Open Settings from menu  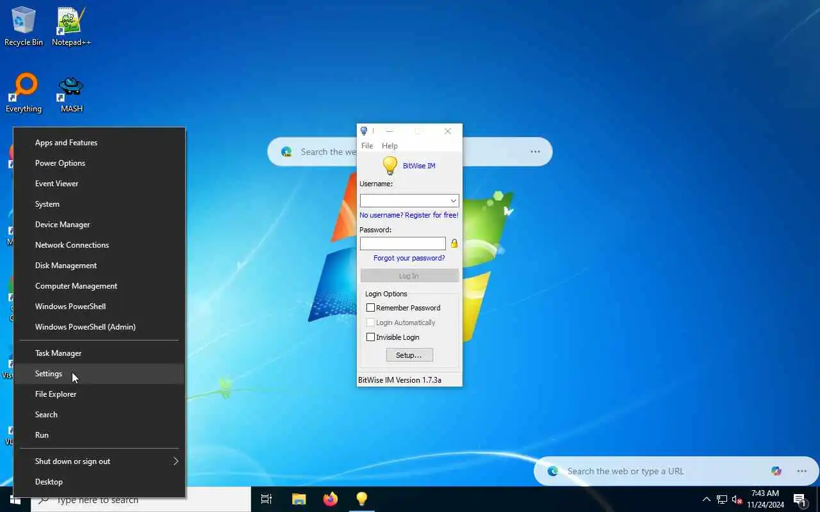pyautogui.click(x=99, y=374)
